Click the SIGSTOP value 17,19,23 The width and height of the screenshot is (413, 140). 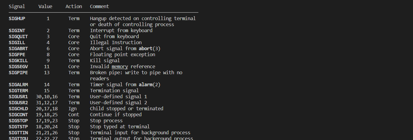coord(47,121)
